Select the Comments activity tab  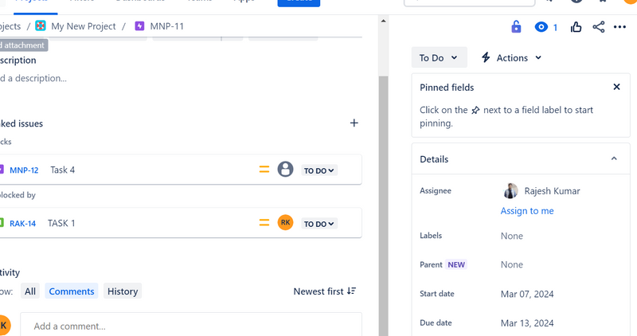point(72,291)
